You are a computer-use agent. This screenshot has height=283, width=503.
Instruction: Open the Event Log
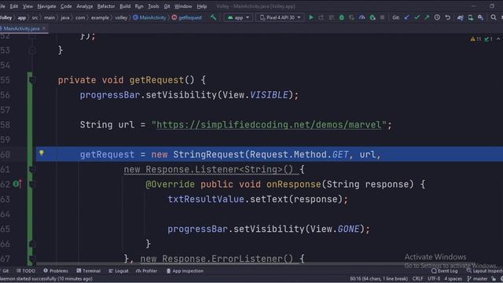(x=445, y=270)
